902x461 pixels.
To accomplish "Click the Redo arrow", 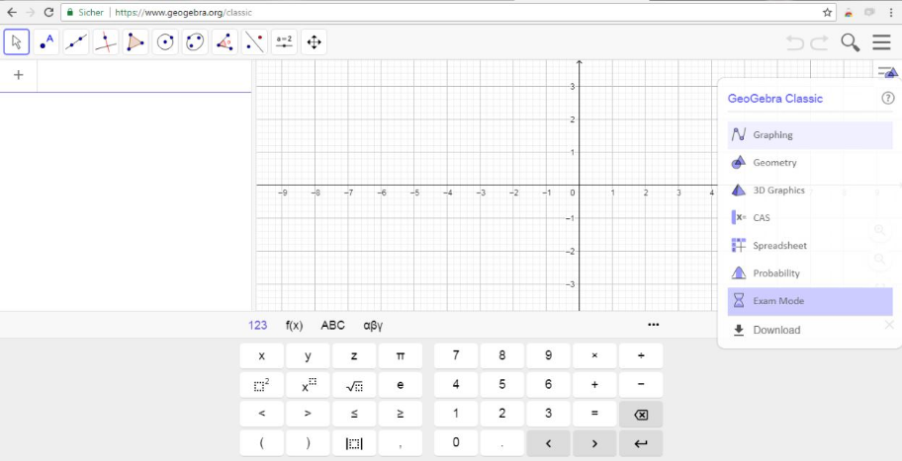I will [x=819, y=42].
